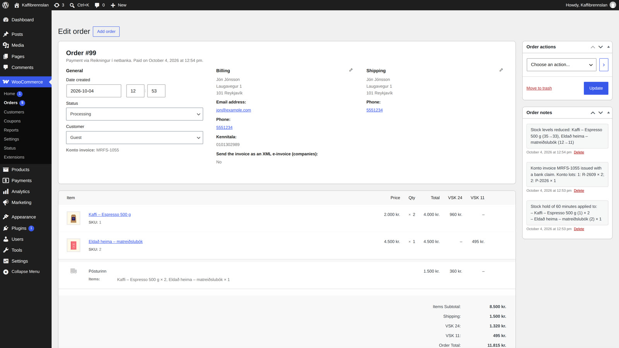Viewport: 619px width, 348px height.
Task: Click the Date created input field
Action: click(94, 91)
